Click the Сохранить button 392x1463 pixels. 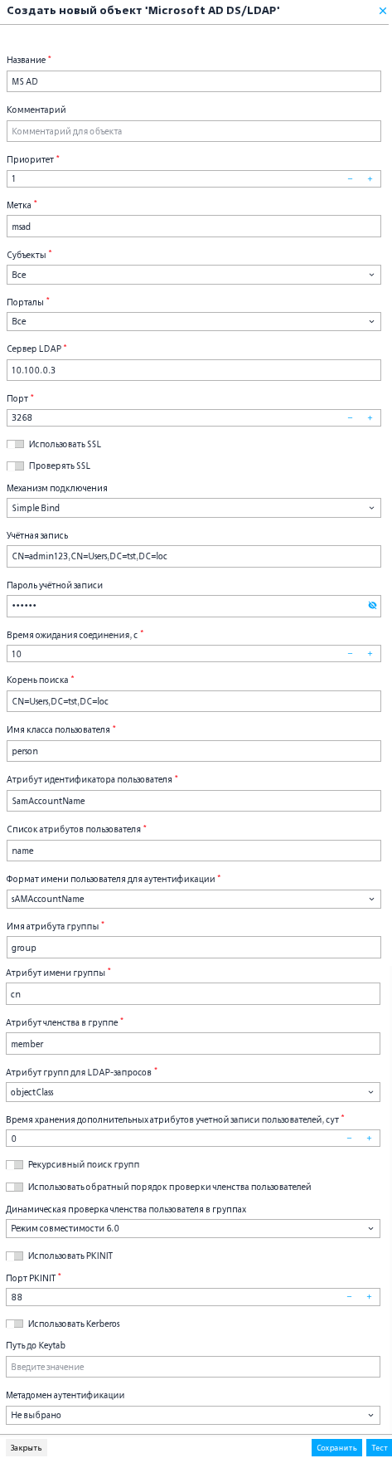point(336,1447)
